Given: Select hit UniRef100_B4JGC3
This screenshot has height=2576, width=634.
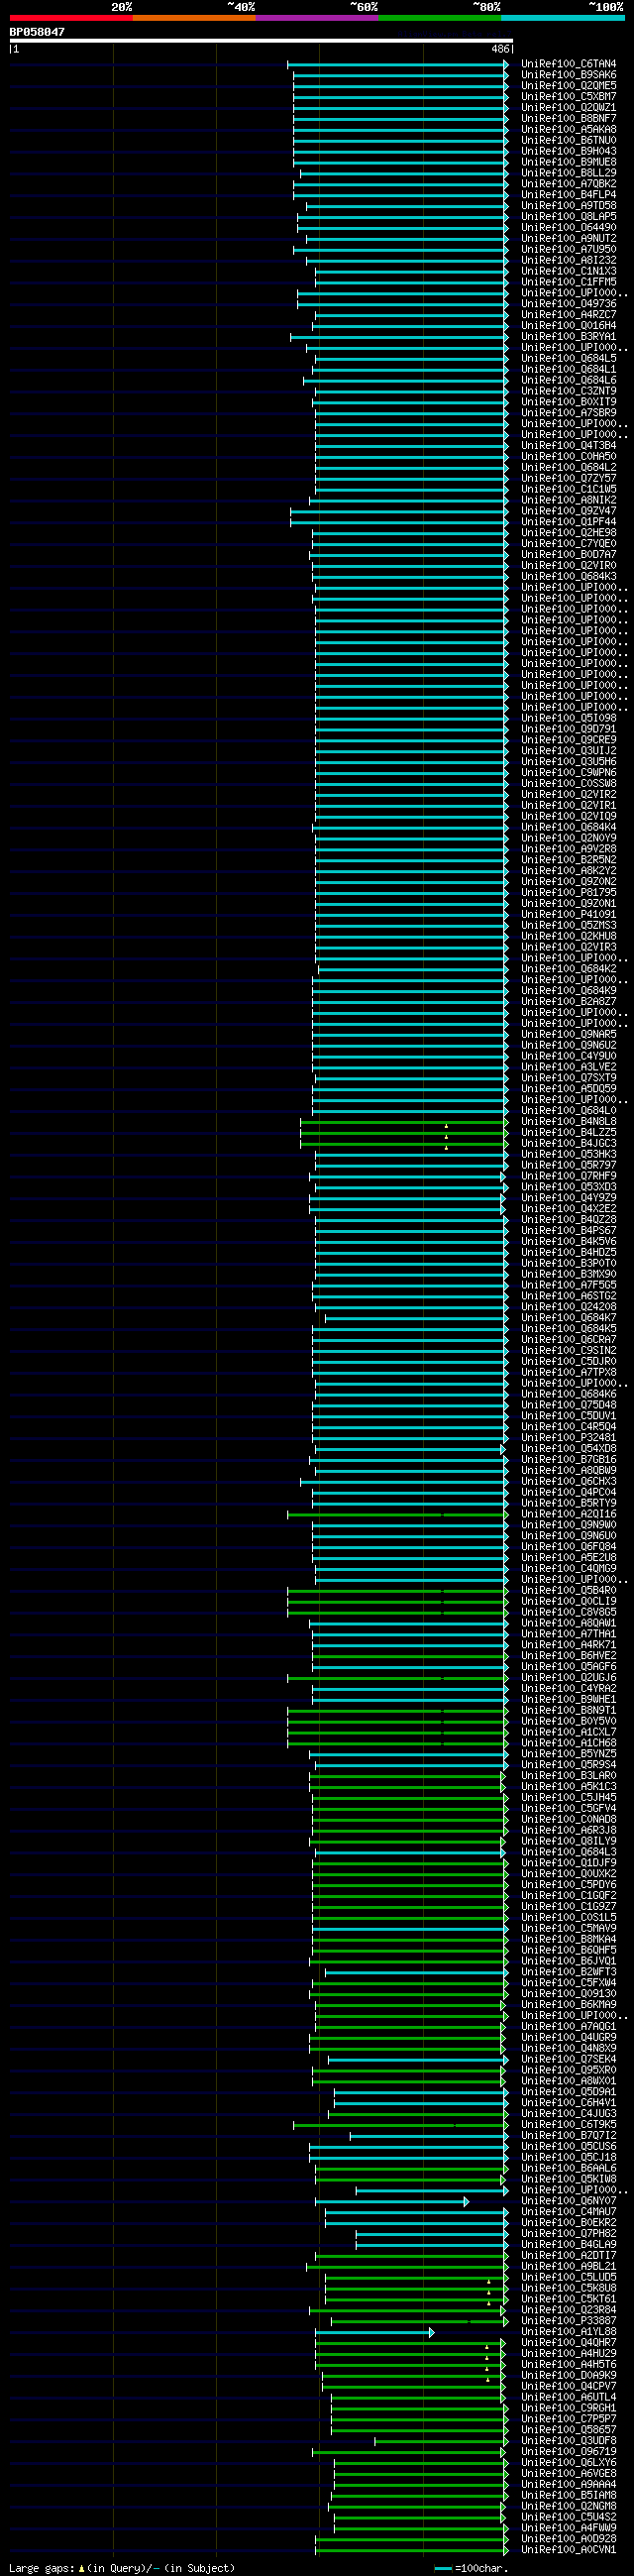Looking at the screenshot, I should (569, 1143).
